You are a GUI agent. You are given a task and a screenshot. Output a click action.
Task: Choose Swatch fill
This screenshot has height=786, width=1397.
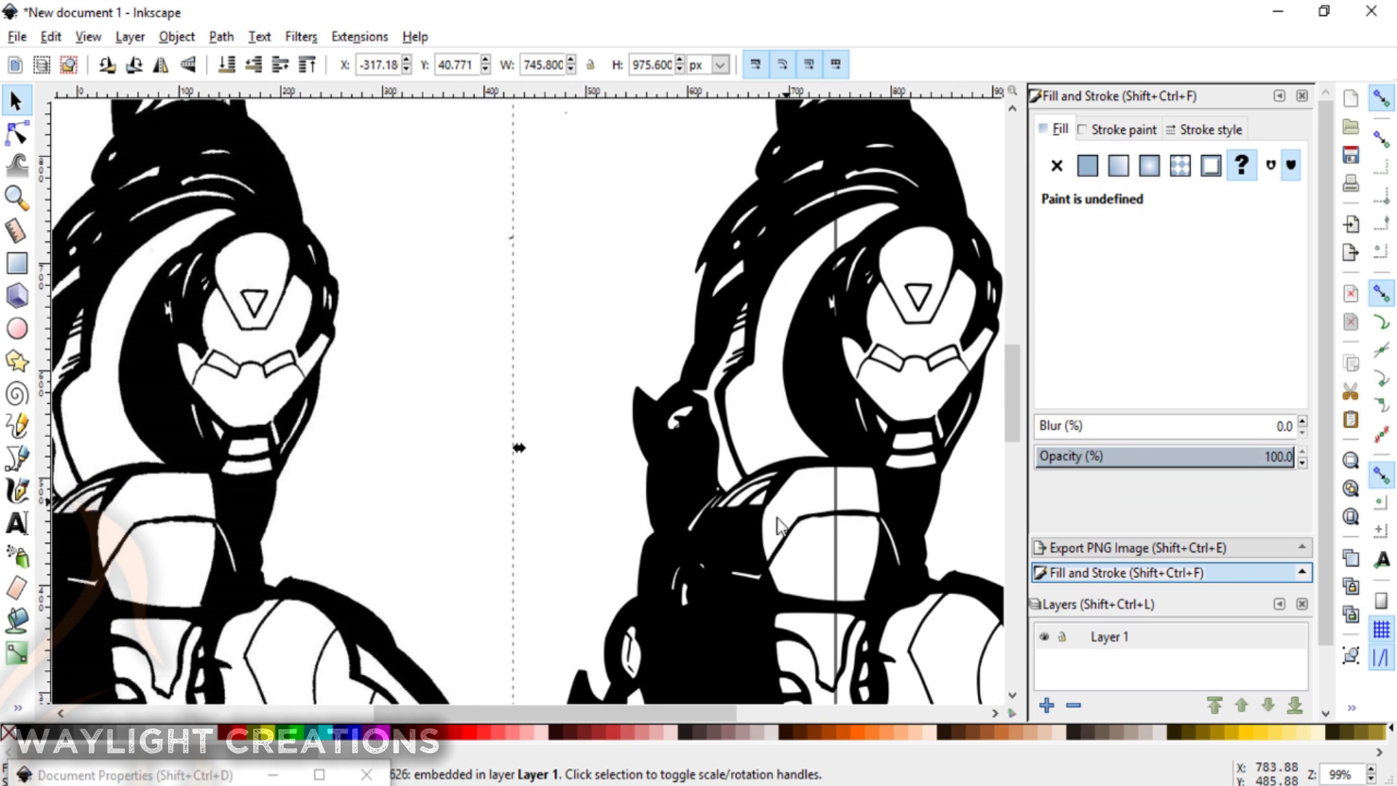pos(1211,166)
